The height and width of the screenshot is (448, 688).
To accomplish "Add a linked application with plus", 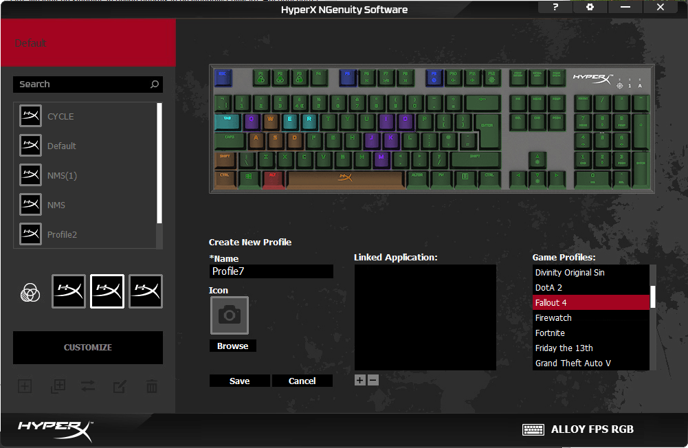I will 359,380.
